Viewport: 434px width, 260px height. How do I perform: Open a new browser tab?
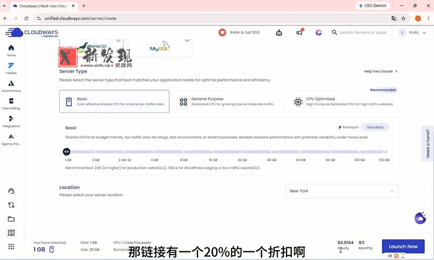[x=84, y=5]
